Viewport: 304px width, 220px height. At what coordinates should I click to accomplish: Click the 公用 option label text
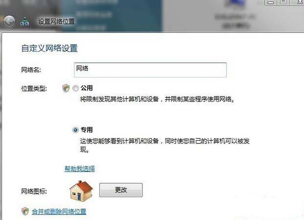coord(87,88)
